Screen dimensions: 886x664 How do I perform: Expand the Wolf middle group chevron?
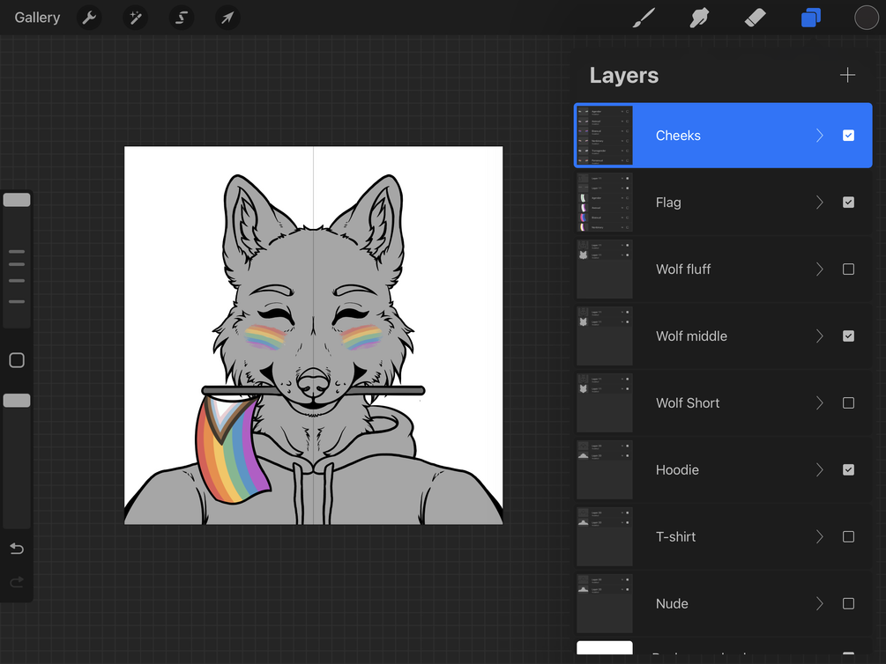click(x=819, y=336)
